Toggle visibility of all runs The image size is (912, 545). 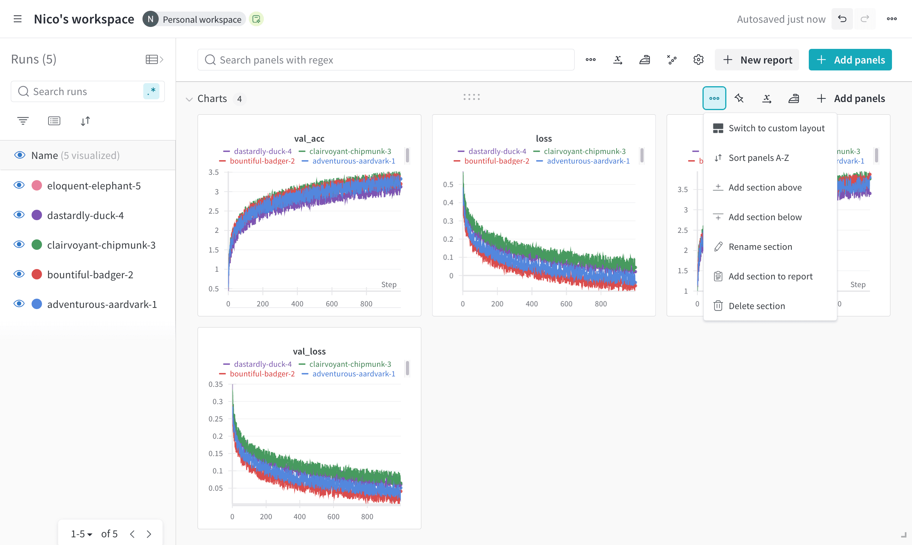point(20,155)
